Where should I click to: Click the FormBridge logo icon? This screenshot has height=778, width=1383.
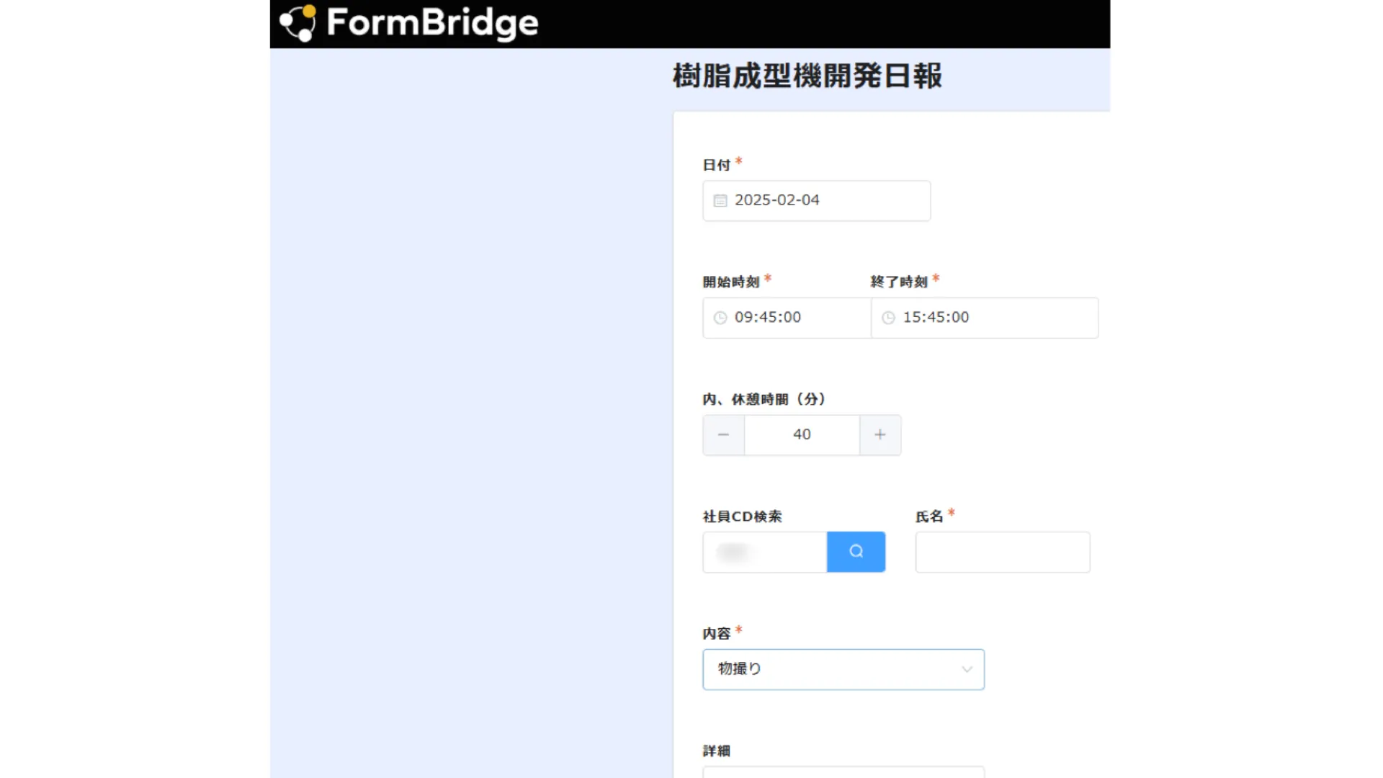(298, 23)
